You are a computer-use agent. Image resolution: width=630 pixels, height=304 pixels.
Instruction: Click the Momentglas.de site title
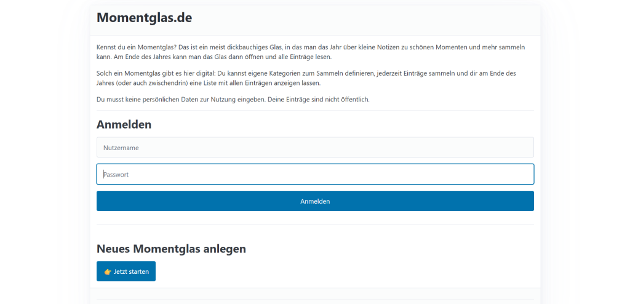[x=144, y=18]
